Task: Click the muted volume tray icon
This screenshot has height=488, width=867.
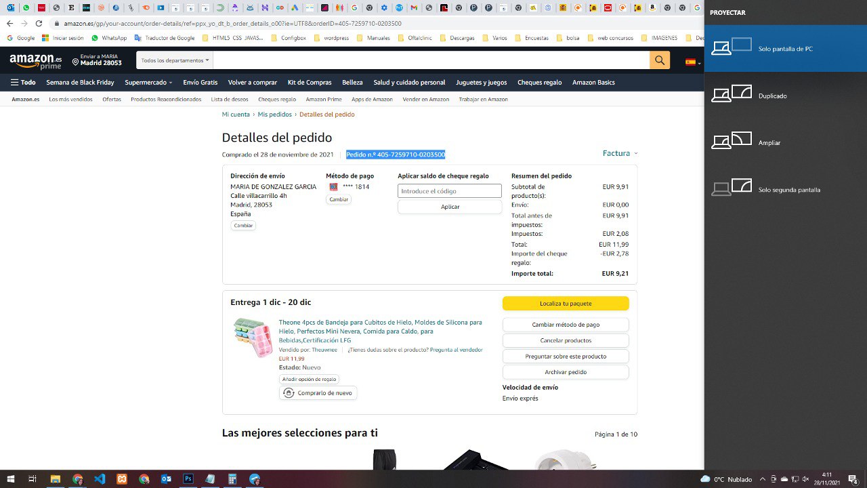Action: click(x=805, y=479)
